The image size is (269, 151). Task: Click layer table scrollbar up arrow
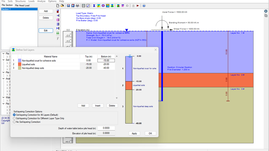click(117, 56)
